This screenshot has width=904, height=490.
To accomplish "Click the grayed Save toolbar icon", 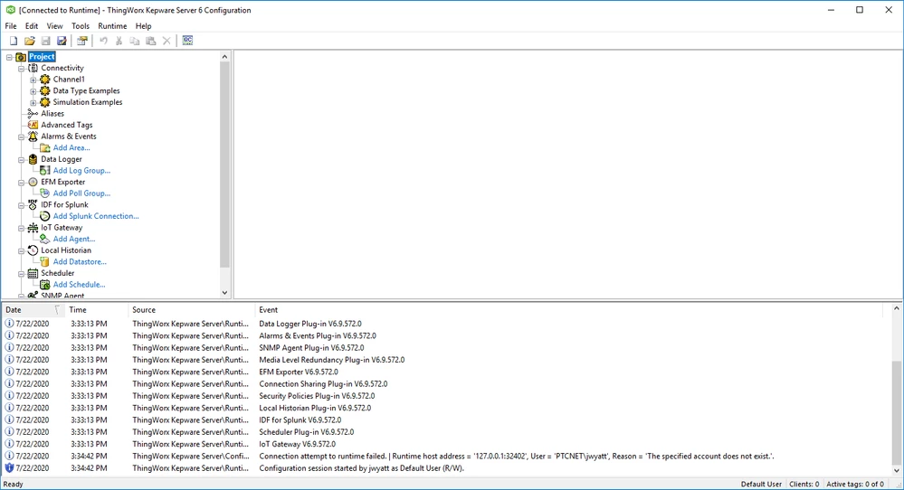I will click(x=45, y=41).
